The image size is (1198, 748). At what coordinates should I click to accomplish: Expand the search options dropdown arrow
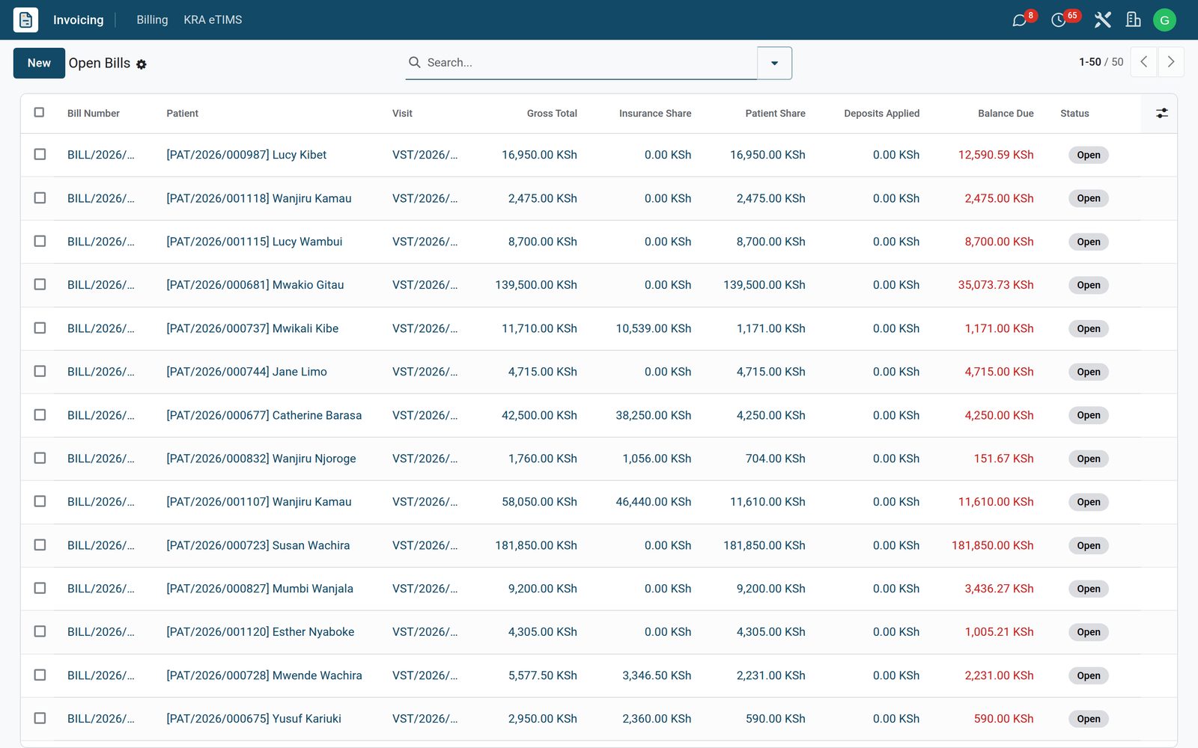tap(774, 63)
